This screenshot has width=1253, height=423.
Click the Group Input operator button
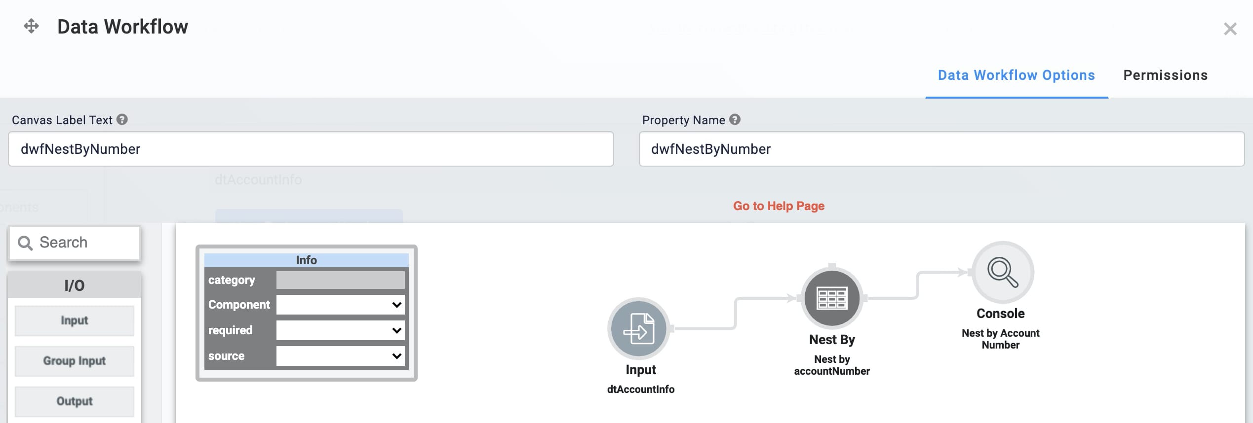tap(75, 361)
